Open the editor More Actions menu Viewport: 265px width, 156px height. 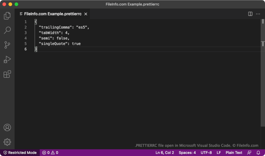[x=258, y=14]
